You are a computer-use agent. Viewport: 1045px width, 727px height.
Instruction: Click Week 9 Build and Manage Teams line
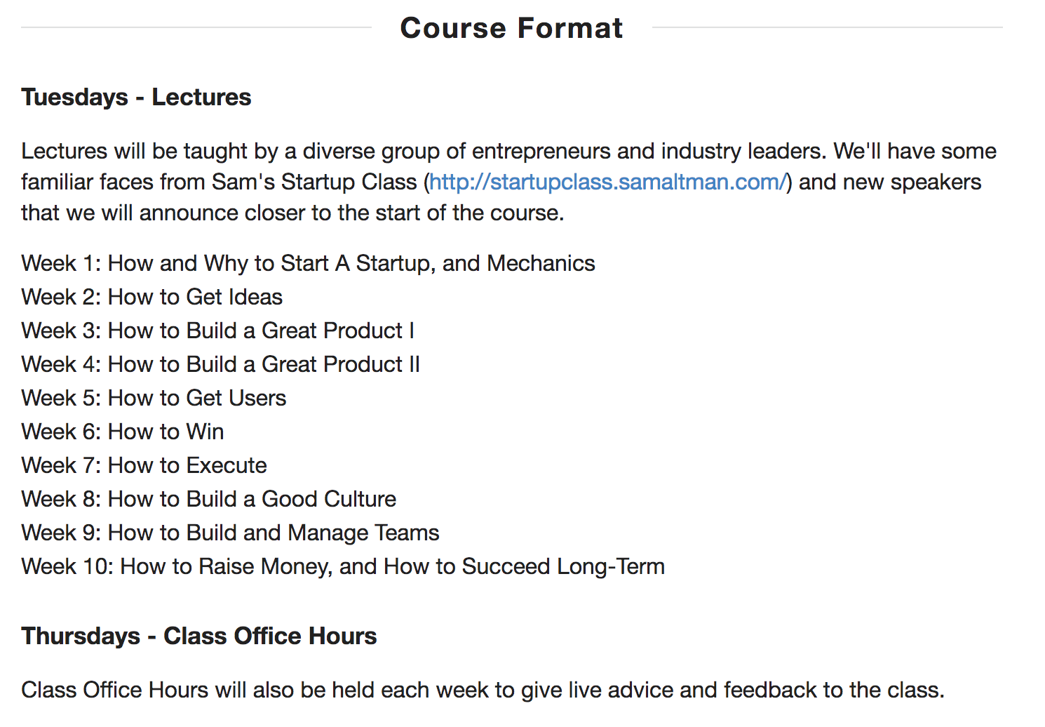[x=230, y=533]
